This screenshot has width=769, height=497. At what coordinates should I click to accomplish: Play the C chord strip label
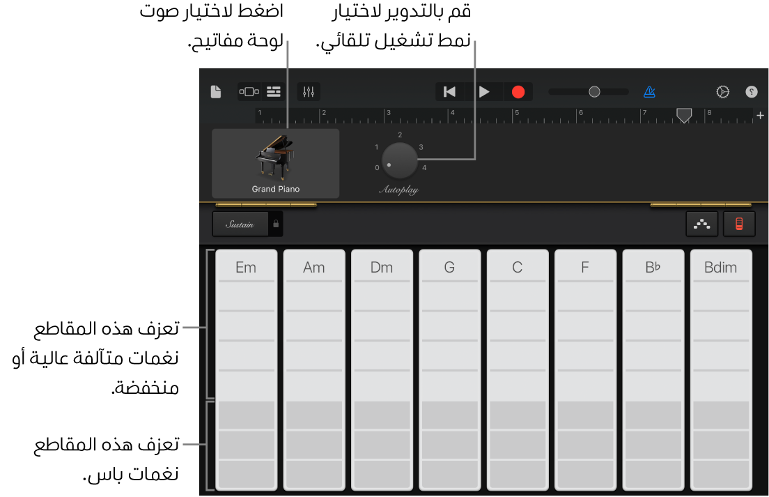pos(518,267)
